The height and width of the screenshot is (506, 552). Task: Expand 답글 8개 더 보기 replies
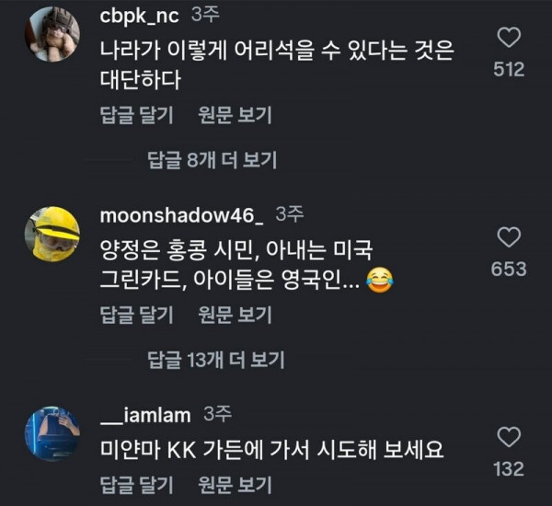coord(213,160)
